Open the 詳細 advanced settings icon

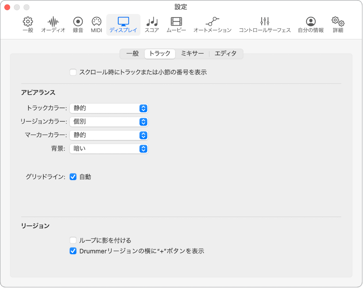pyautogui.click(x=337, y=24)
